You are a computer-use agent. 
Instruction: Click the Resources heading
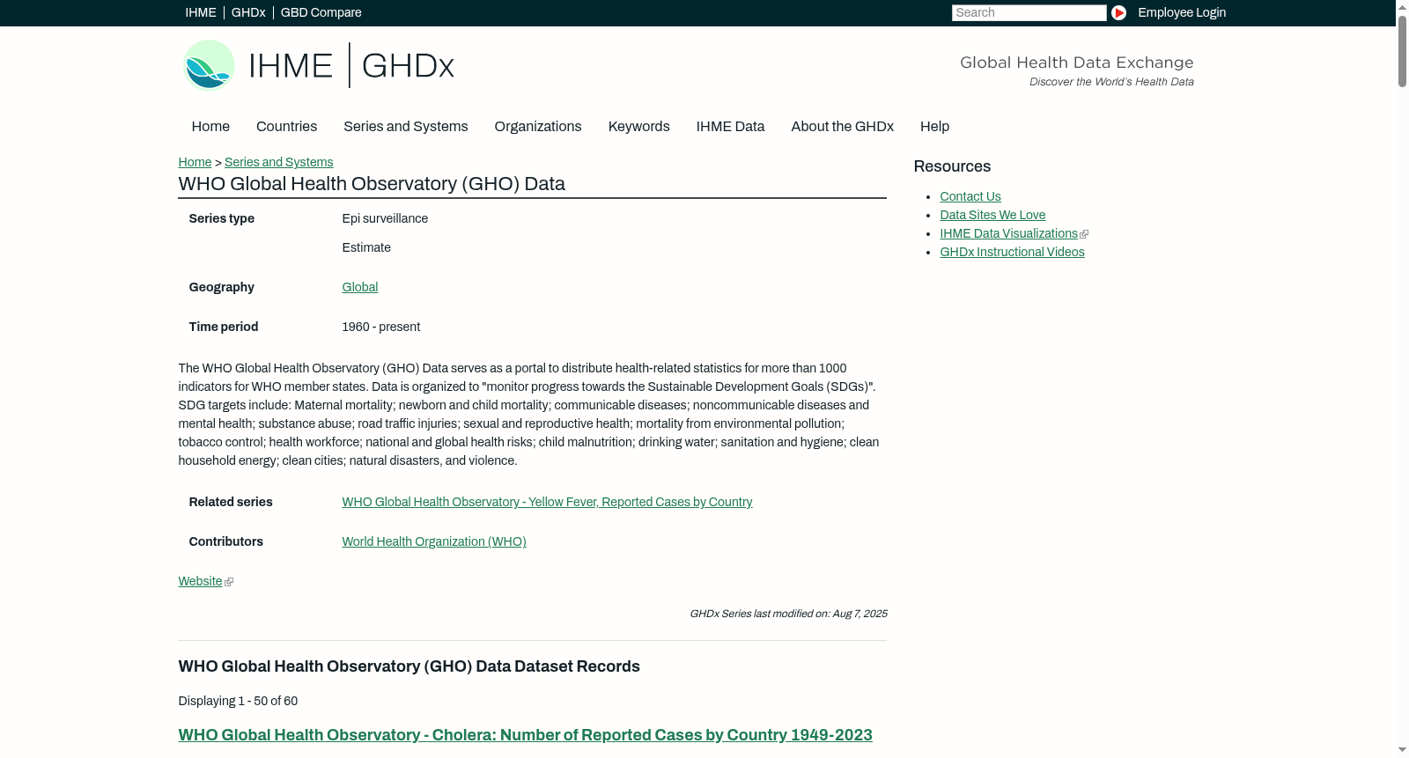952,166
